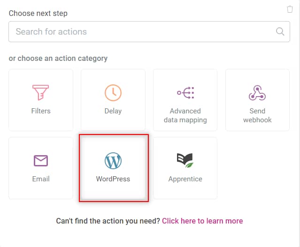This screenshot has width=300, height=247.
Task: Open the Click here to learn more link
Action: click(202, 221)
